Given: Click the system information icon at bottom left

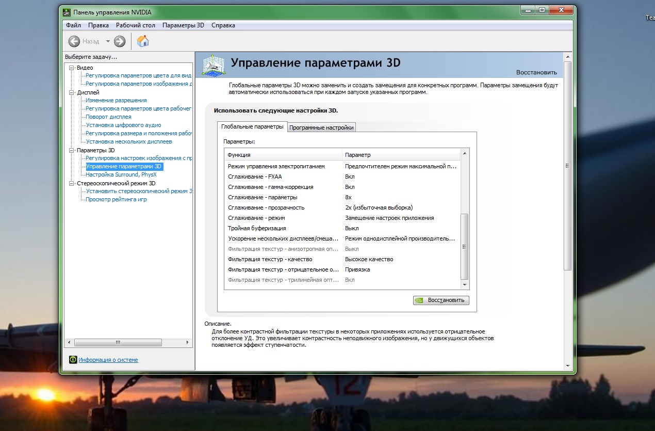Looking at the screenshot, I should (73, 360).
